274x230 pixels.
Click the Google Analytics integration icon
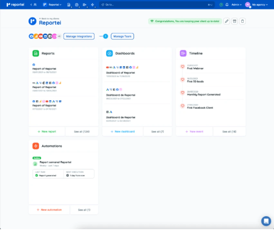(36, 37)
